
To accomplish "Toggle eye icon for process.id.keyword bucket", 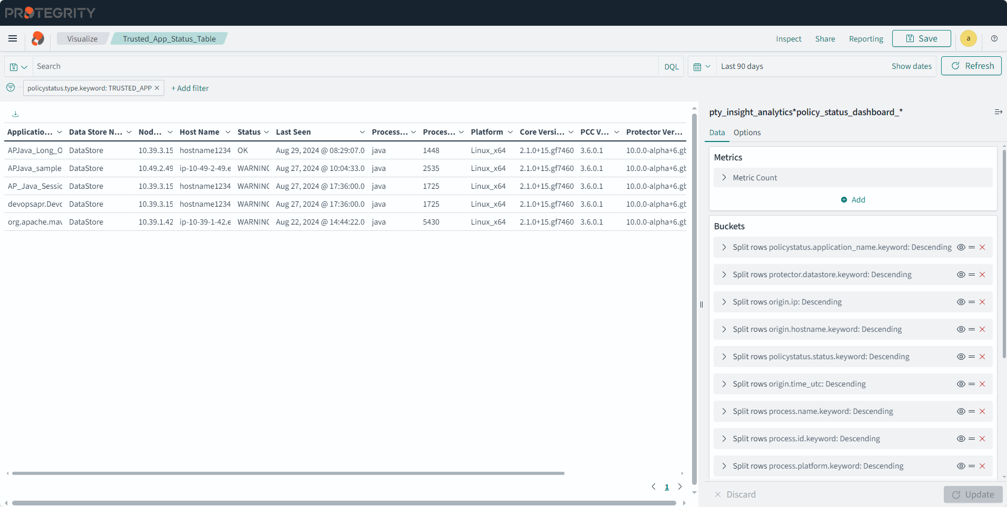I will tap(961, 439).
